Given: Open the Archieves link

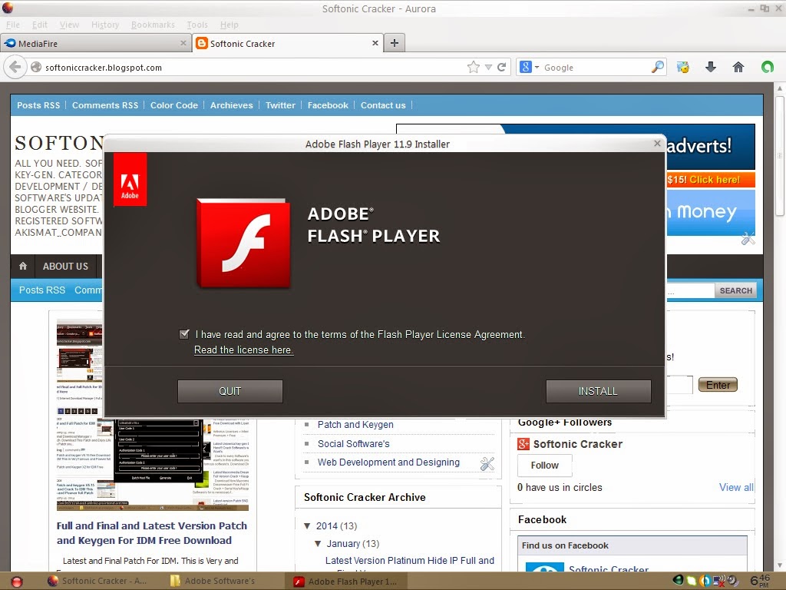Looking at the screenshot, I should 231,104.
